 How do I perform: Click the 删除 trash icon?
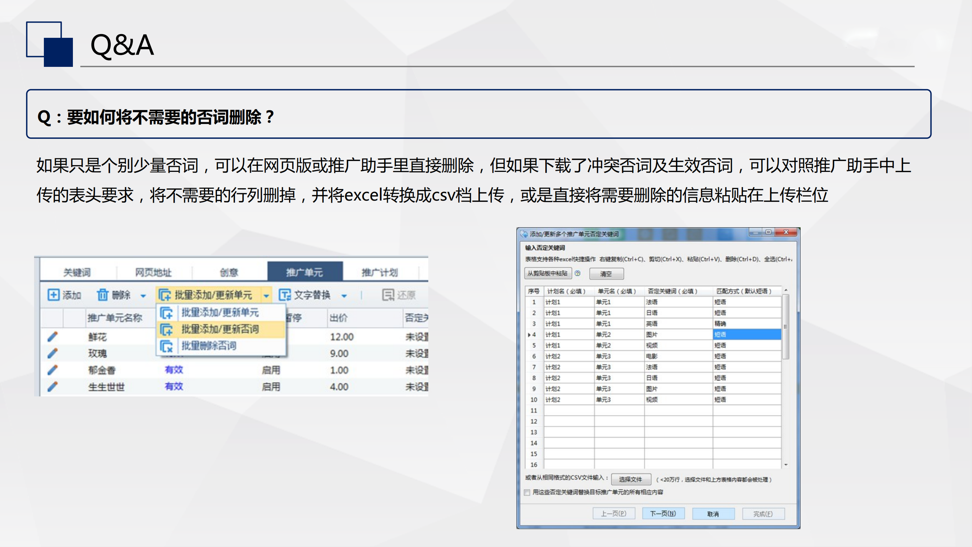(x=102, y=294)
